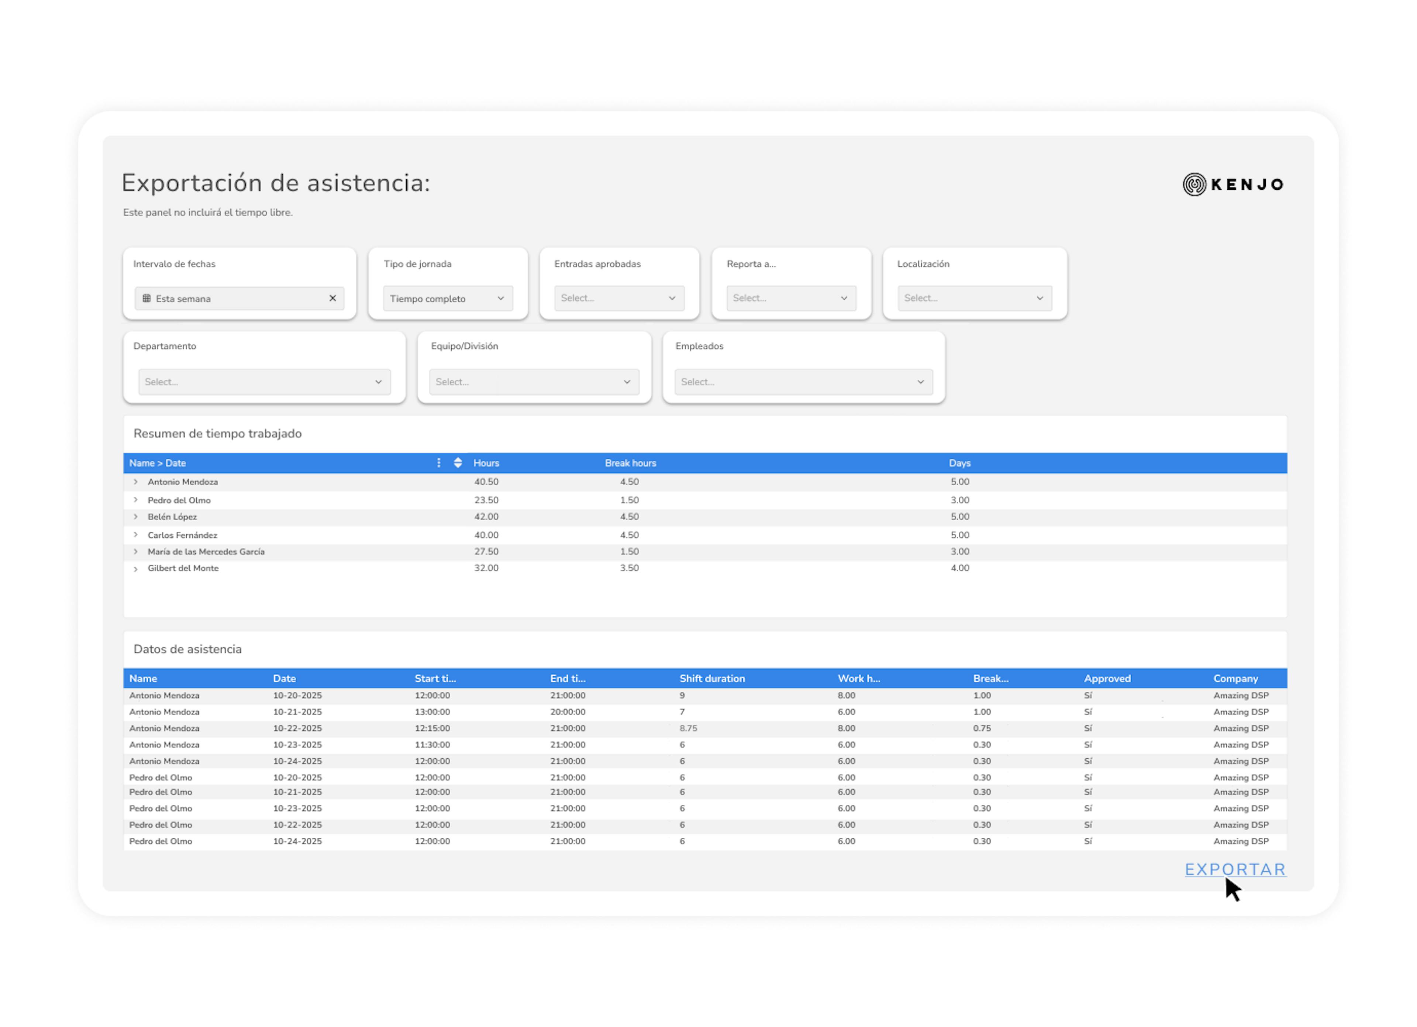Expand the Pedro del Olmo row
1417x1027 pixels.
[x=135, y=500]
